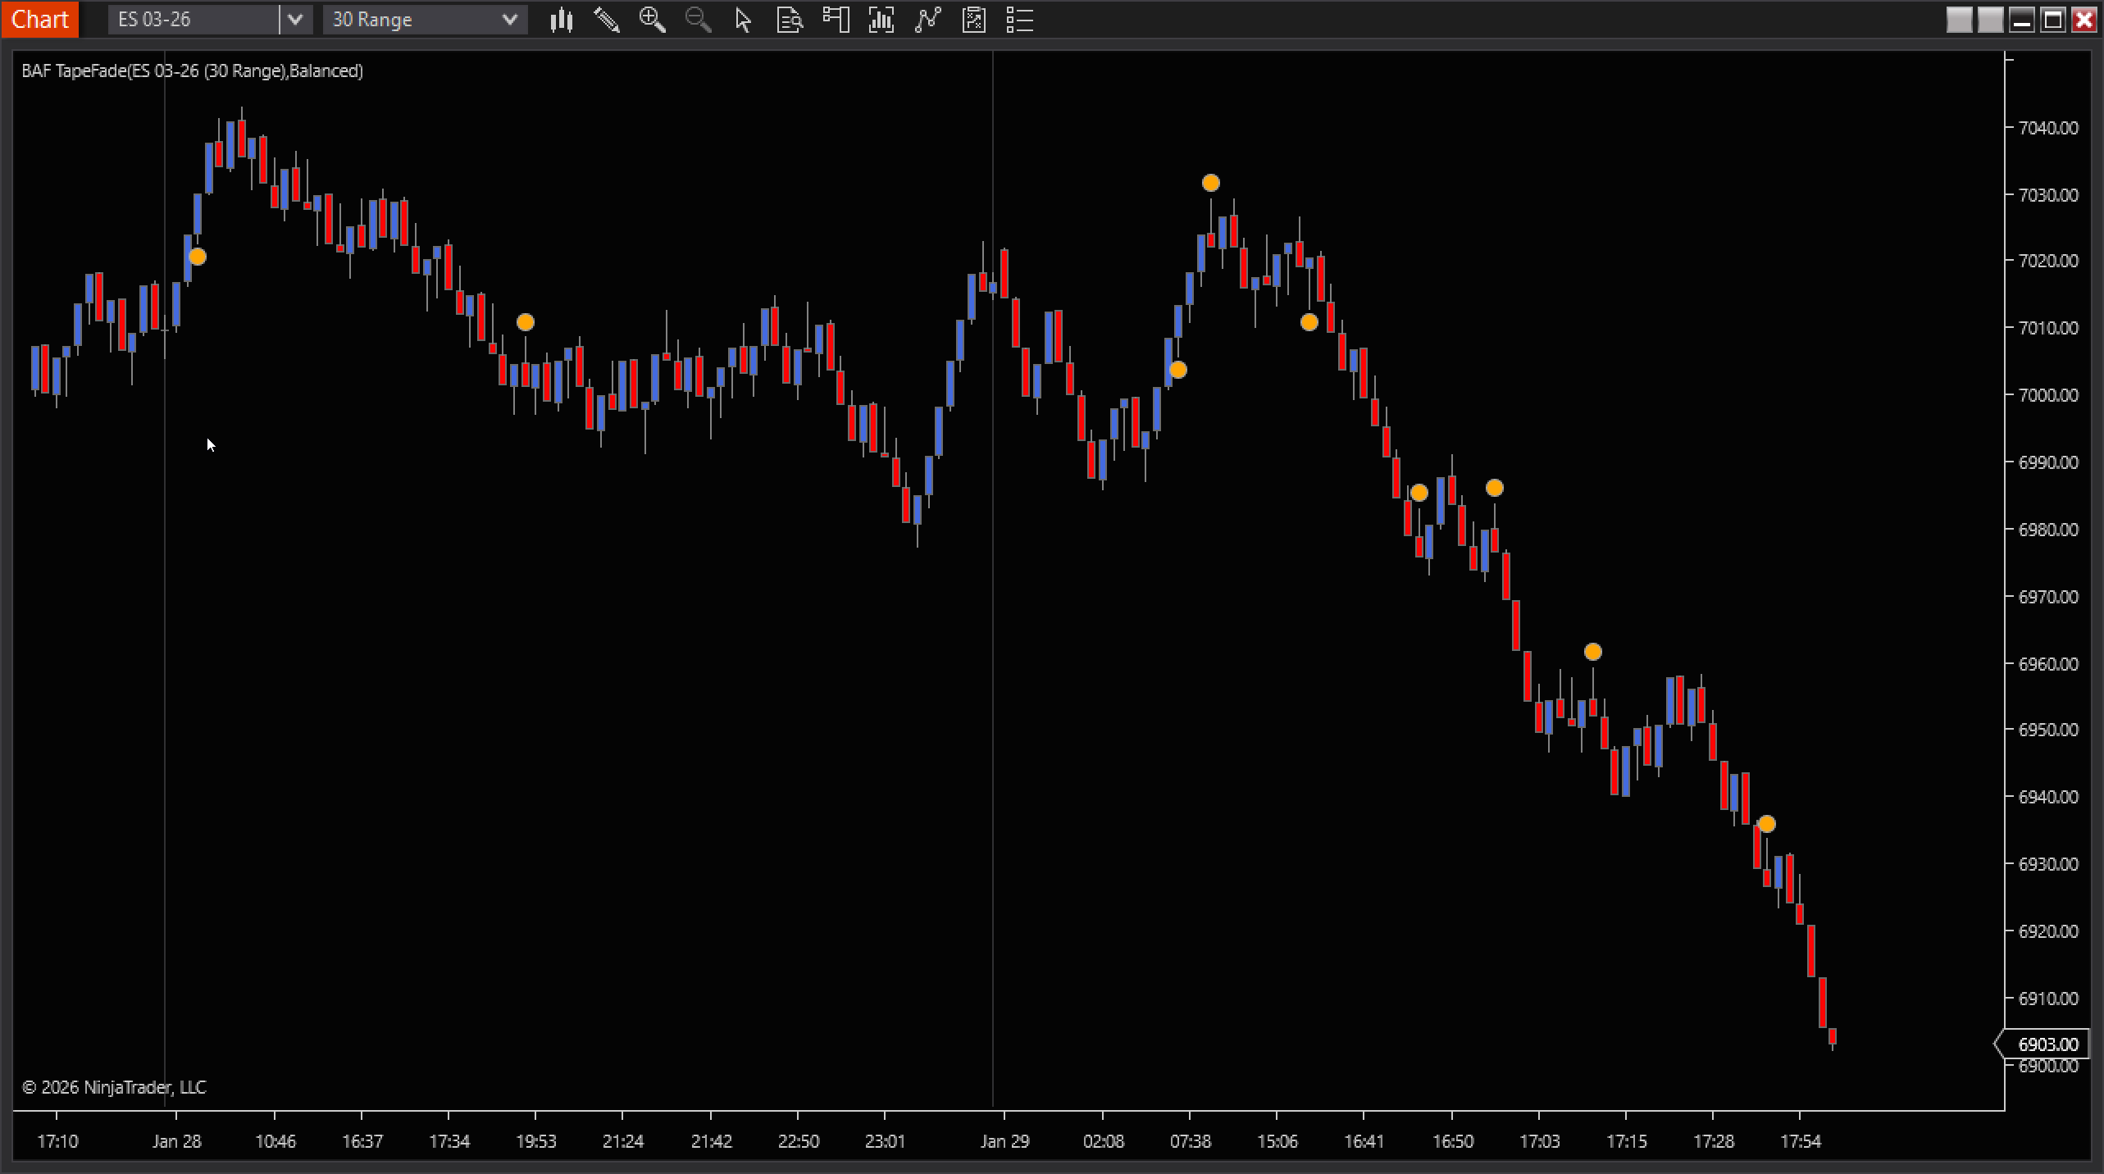Click the 19:53 time axis label
The width and height of the screenshot is (2104, 1174).
[535, 1141]
